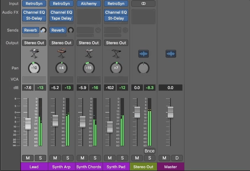Open Channel EQ on the Lead channel
250x171 pixels.
coord(34,12)
